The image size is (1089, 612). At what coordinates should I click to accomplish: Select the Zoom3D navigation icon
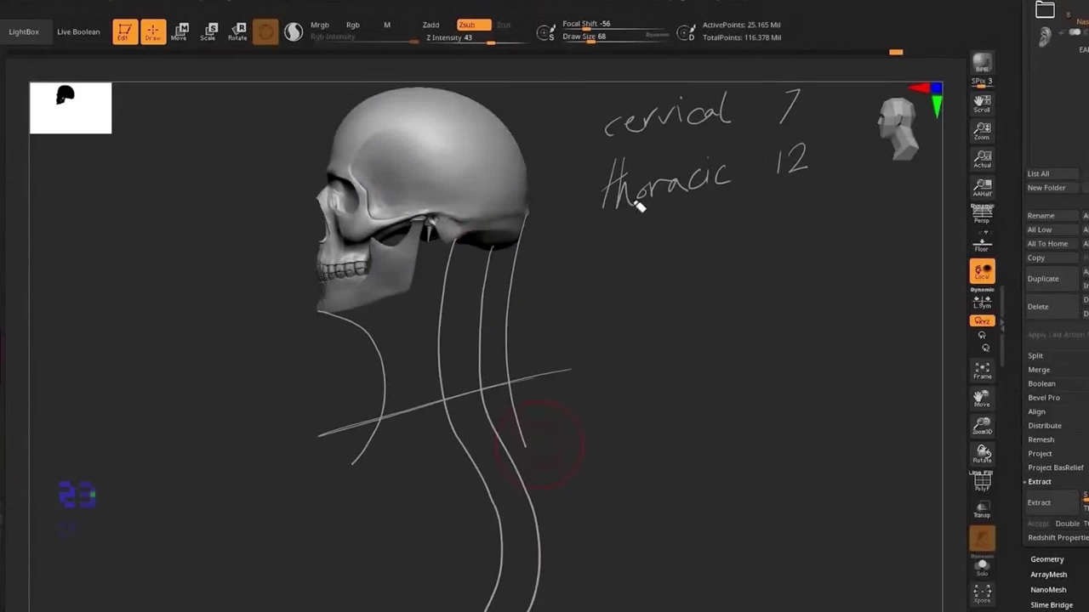[982, 425]
